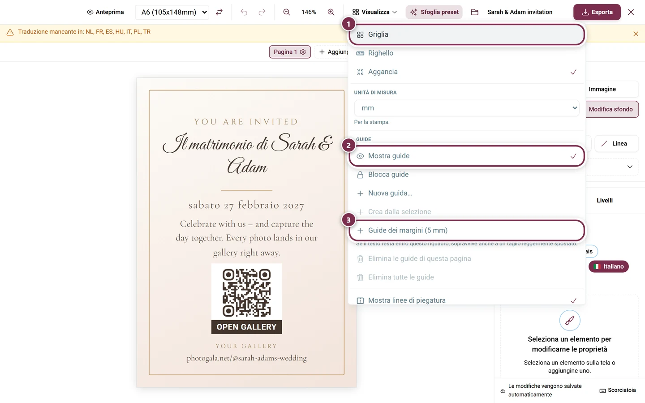The width and height of the screenshot is (645, 403).
Task: Open the A6 page size dropdown
Action: pyautogui.click(x=172, y=12)
